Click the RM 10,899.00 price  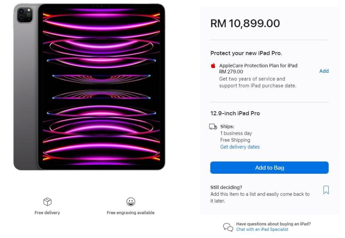(245, 23)
